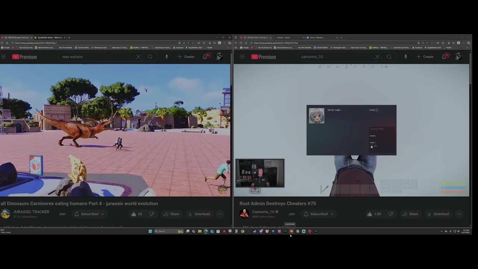Click the Windows taskbar Search box
Viewport: 478px width, 269px height.
pos(169,231)
